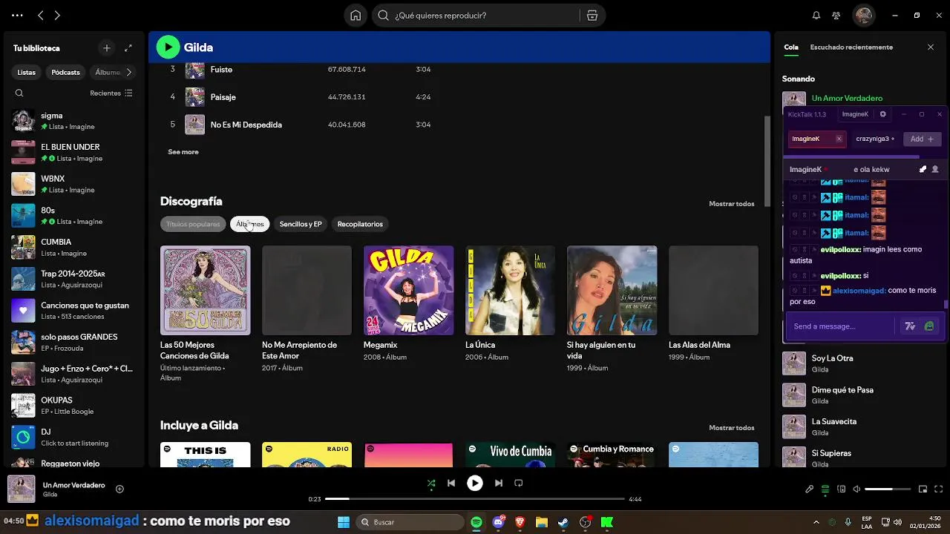This screenshot has width=950, height=534.
Task: Select the Recopilatorios filter
Action: pos(360,224)
